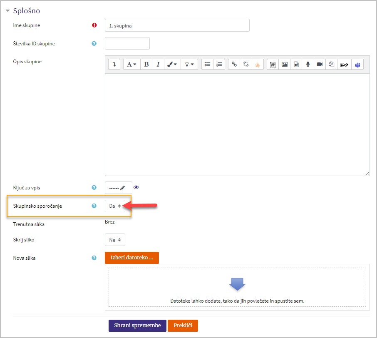
Task: Open the text color brush menu
Action: pos(172,65)
